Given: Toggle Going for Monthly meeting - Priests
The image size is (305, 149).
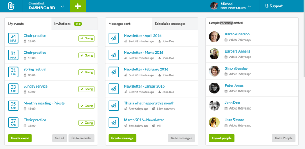Looking at the screenshot, I should pyautogui.click(x=87, y=106).
